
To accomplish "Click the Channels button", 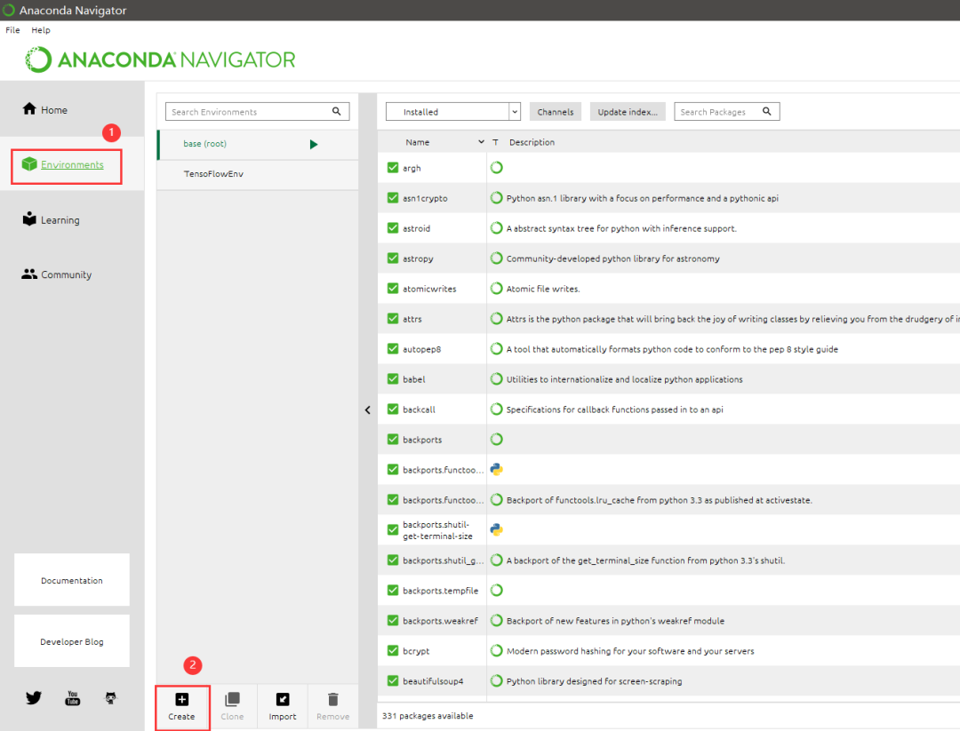I will pos(556,111).
